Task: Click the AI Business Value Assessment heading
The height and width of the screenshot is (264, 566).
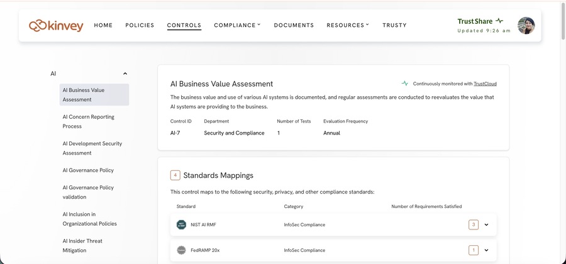Action: (221, 84)
